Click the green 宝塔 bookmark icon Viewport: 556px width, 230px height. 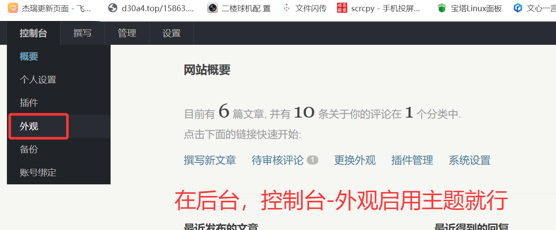[x=442, y=8]
